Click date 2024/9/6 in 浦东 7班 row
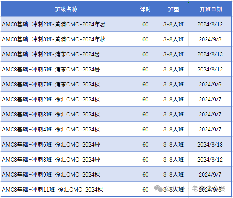The height and width of the screenshot is (198, 233). pyautogui.click(x=210, y=85)
